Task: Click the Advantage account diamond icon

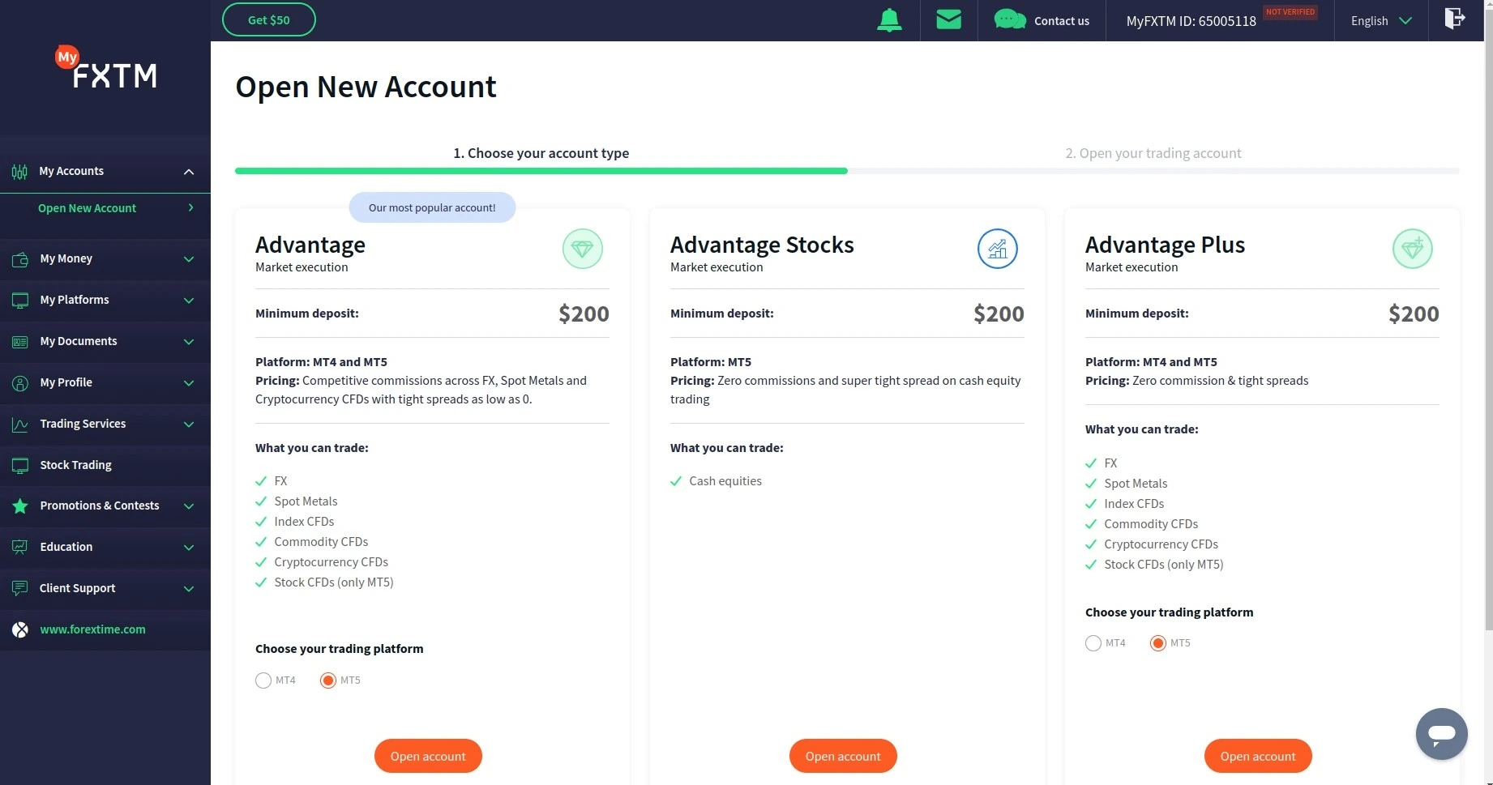Action: tap(583, 249)
